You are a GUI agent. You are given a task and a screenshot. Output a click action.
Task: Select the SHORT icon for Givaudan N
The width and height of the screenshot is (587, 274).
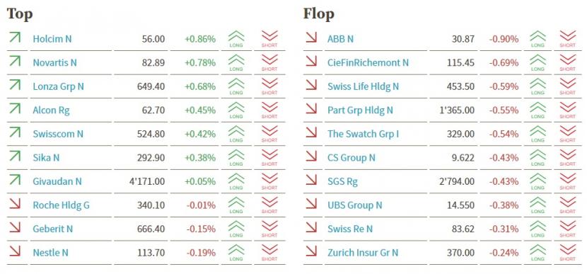coord(269,181)
